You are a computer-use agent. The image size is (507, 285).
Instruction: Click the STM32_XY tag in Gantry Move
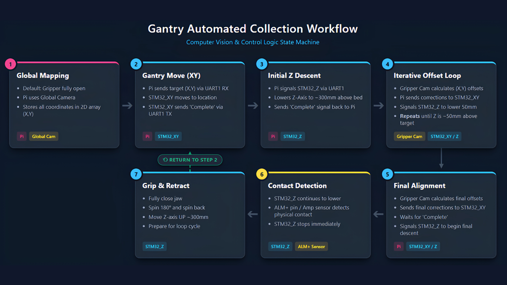pyautogui.click(x=168, y=136)
